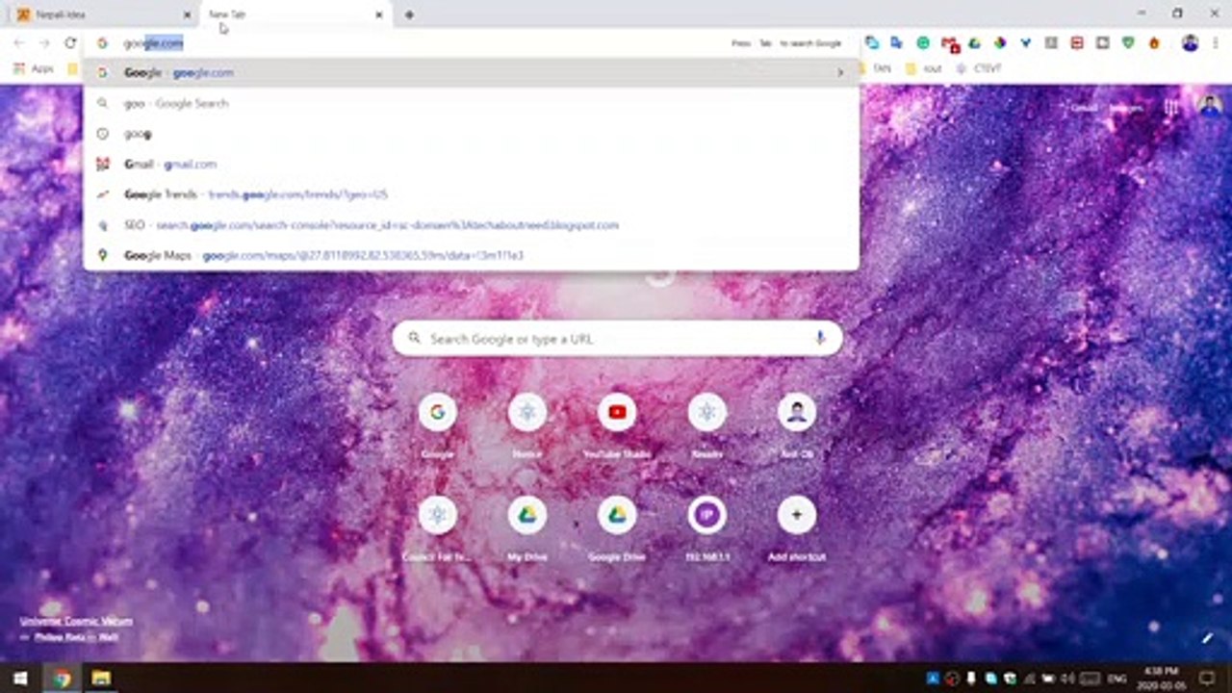Select the 'goo - Google Search' suggestion
This screenshot has width=1232, height=693.
pos(471,103)
